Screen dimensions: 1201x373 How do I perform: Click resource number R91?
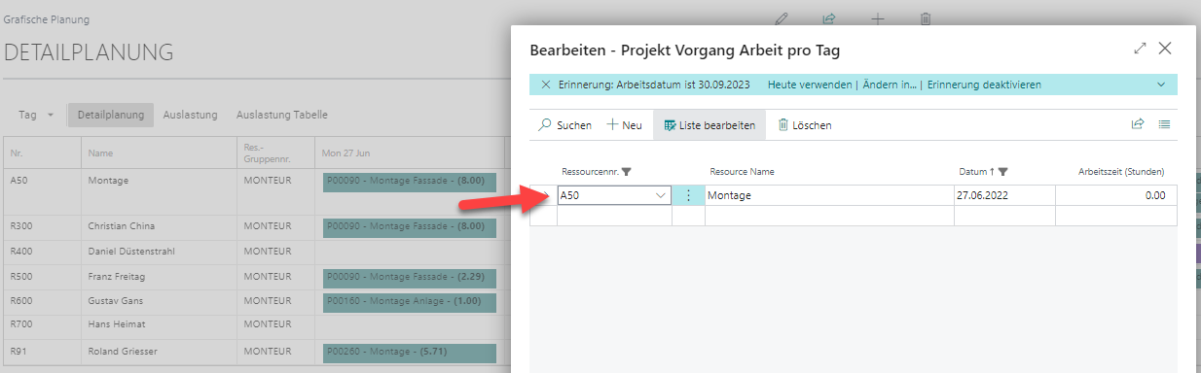18,352
